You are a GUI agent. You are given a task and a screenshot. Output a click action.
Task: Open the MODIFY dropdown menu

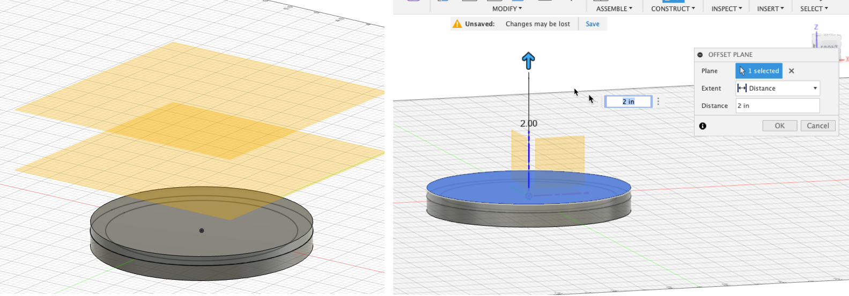coord(507,9)
